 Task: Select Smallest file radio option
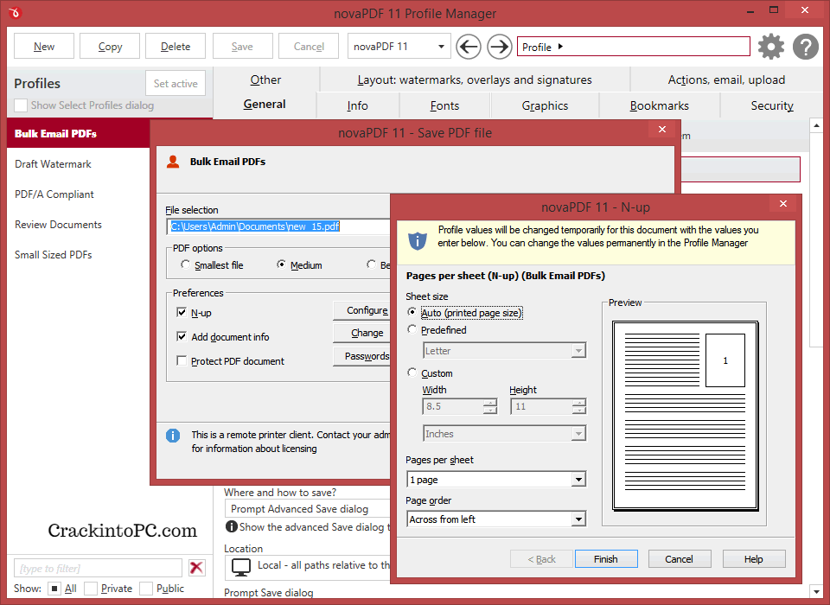(x=185, y=264)
